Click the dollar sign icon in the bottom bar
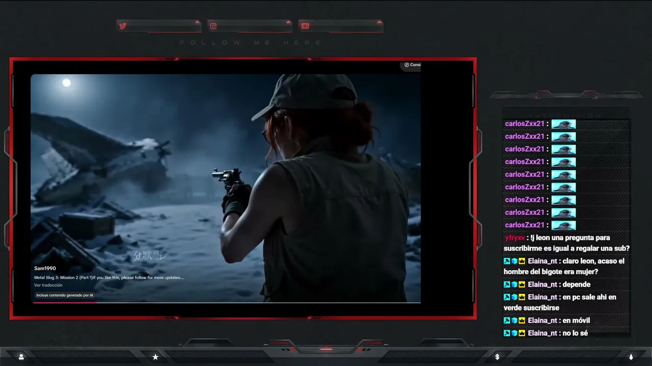 click(x=497, y=357)
